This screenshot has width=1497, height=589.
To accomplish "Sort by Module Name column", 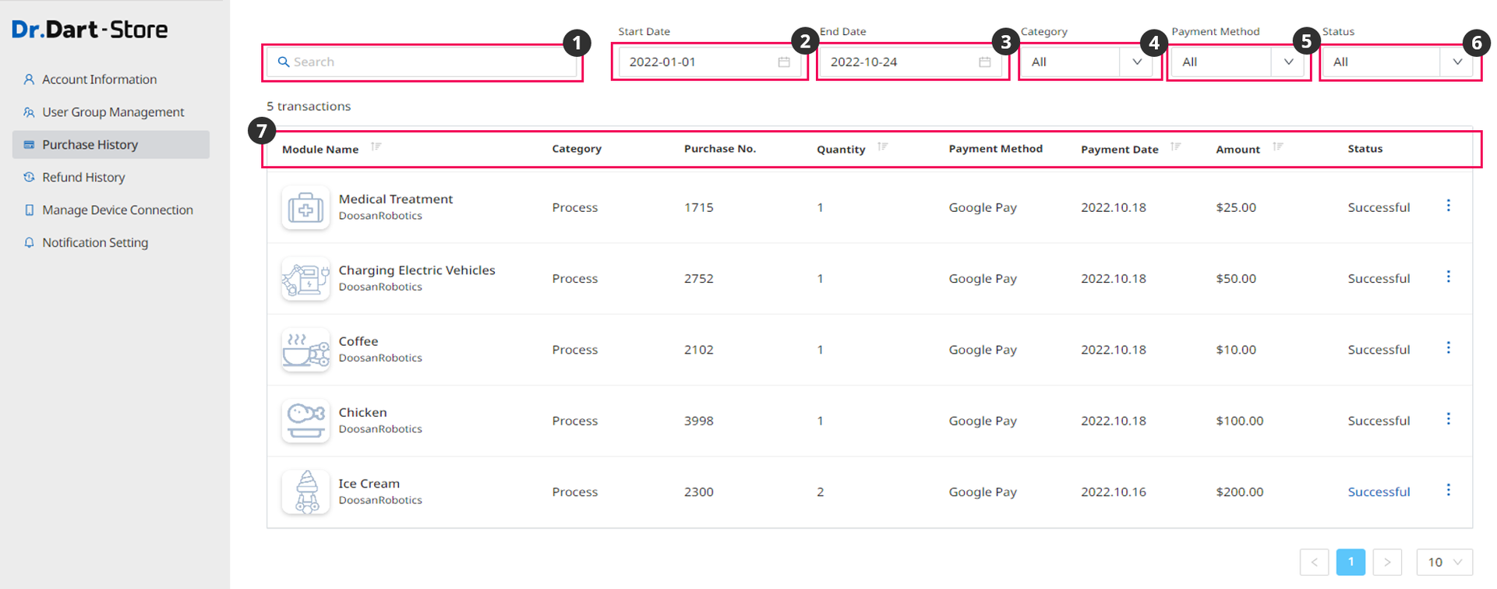I will 376,146.
